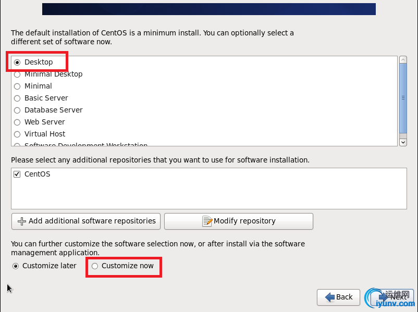Enable the Customize now option
The image size is (418, 312).
pyautogui.click(x=95, y=266)
